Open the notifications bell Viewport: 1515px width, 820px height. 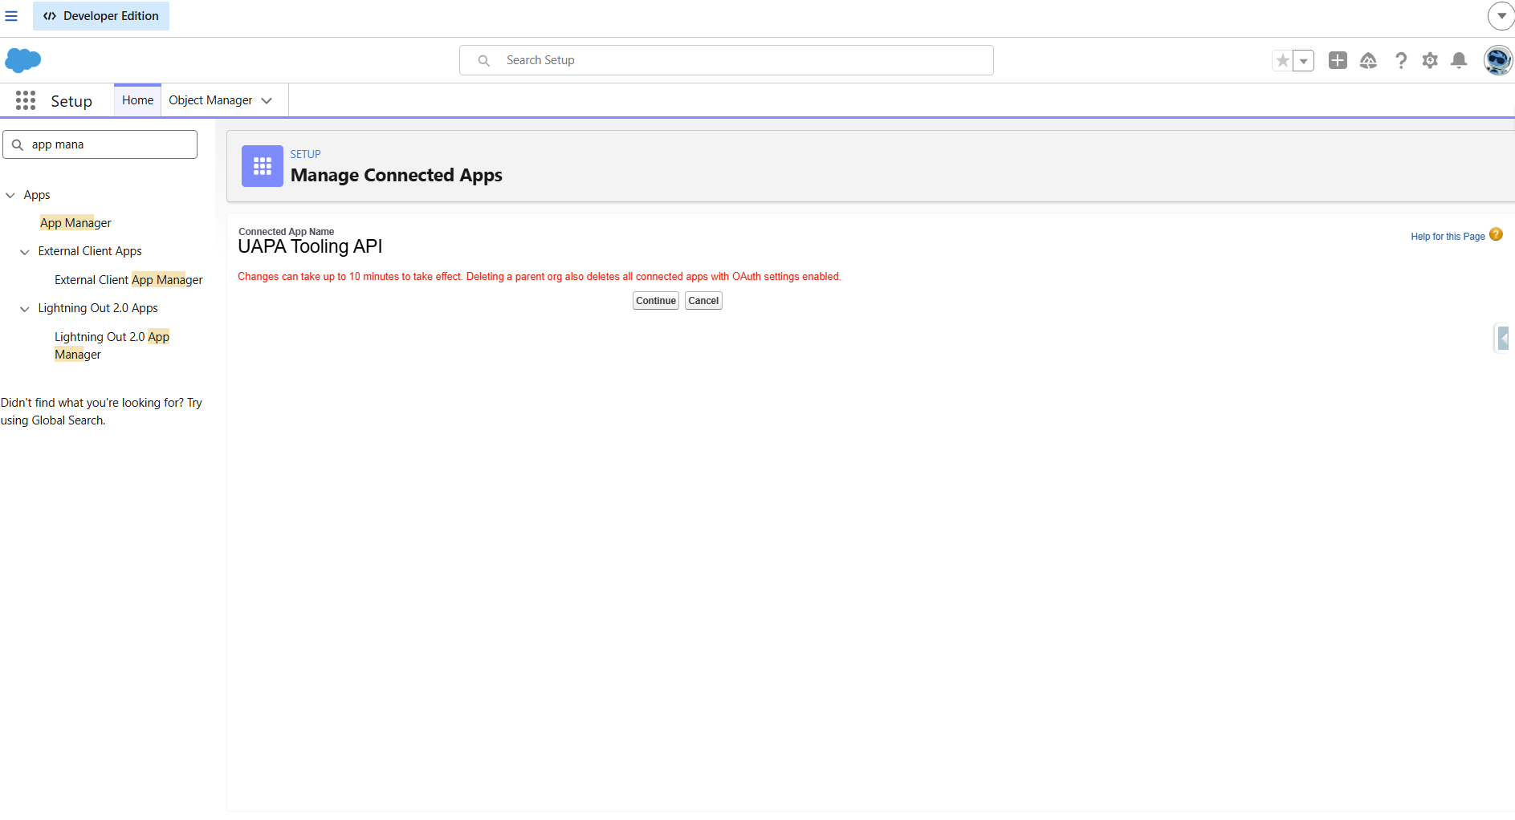pos(1460,60)
